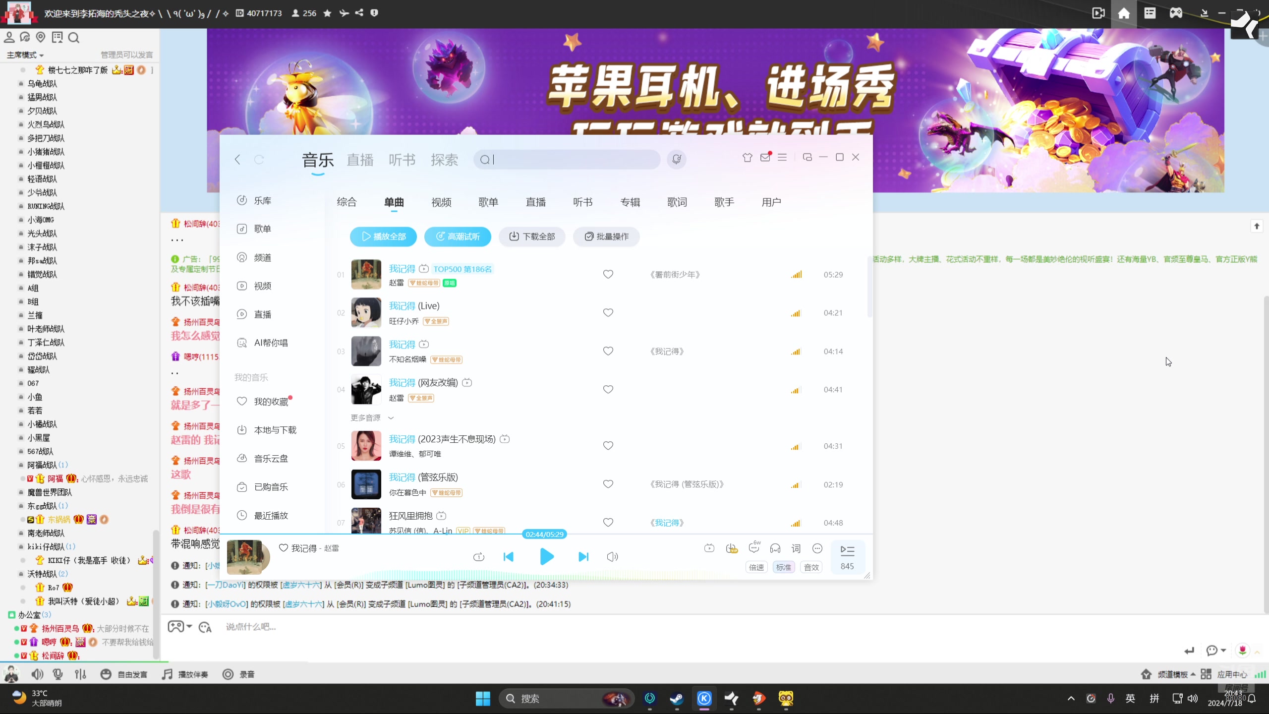Click the voice recognition icon beside search
Screen dimensions: 1269x714
tap(676, 159)
